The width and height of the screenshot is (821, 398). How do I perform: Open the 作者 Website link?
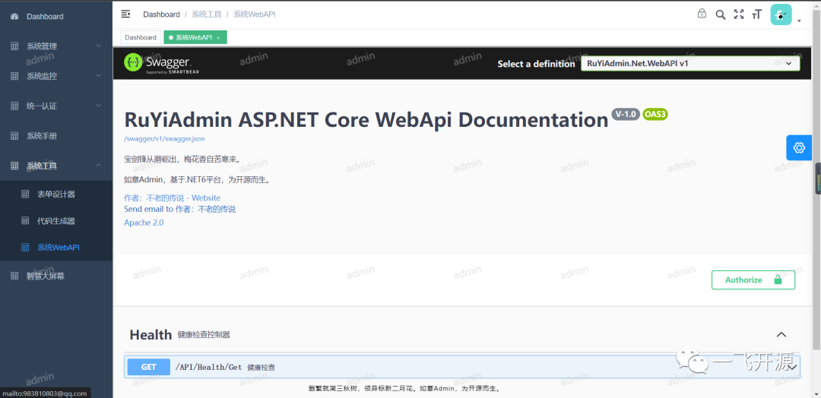pyautogui.click(x=173, y=197)
